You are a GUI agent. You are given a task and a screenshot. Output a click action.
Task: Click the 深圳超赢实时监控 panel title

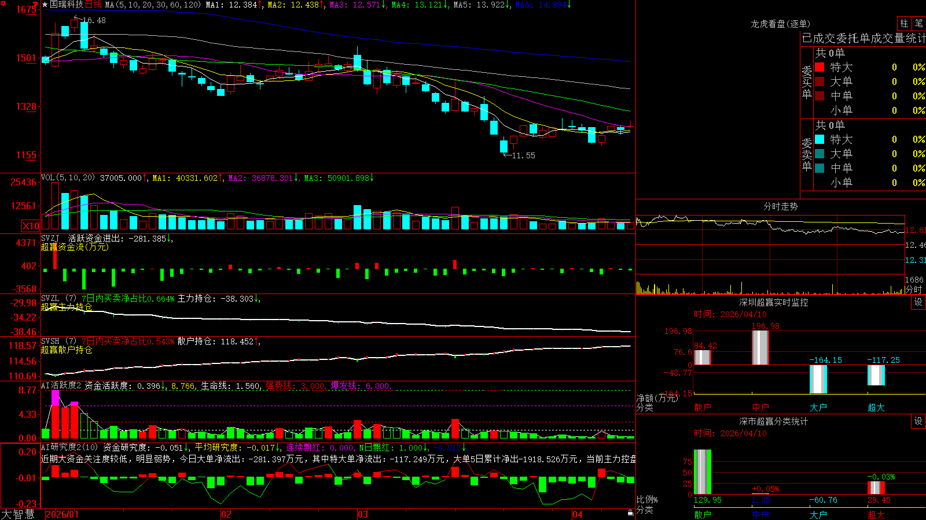pyautogui.click(x=773, y=302)
